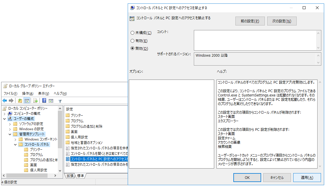325x186 pixels.
Task: Toggle the Show/Hide console tree icon
Action: point(27,101)
